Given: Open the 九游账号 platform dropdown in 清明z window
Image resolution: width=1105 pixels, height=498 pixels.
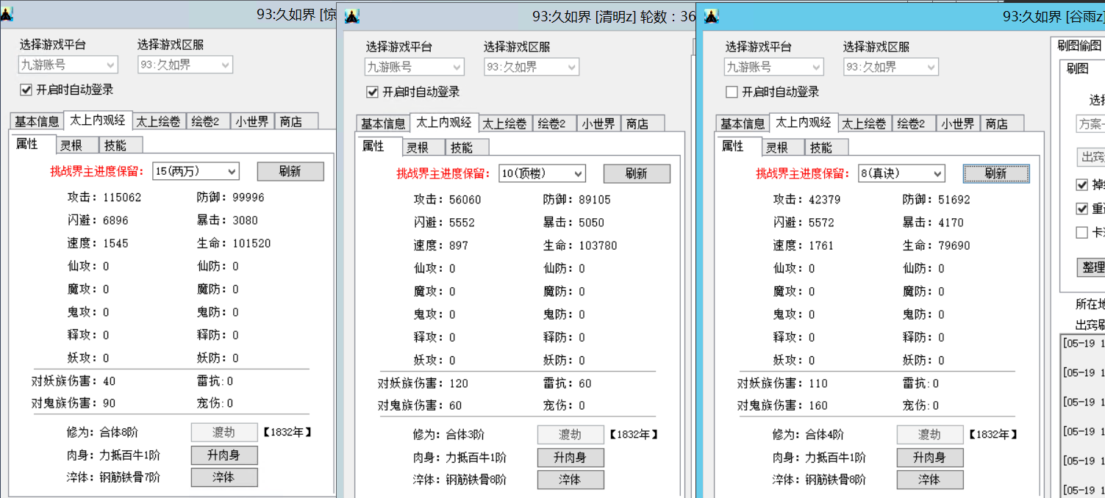Looking at the screenshot, I should tap(415, 67).
